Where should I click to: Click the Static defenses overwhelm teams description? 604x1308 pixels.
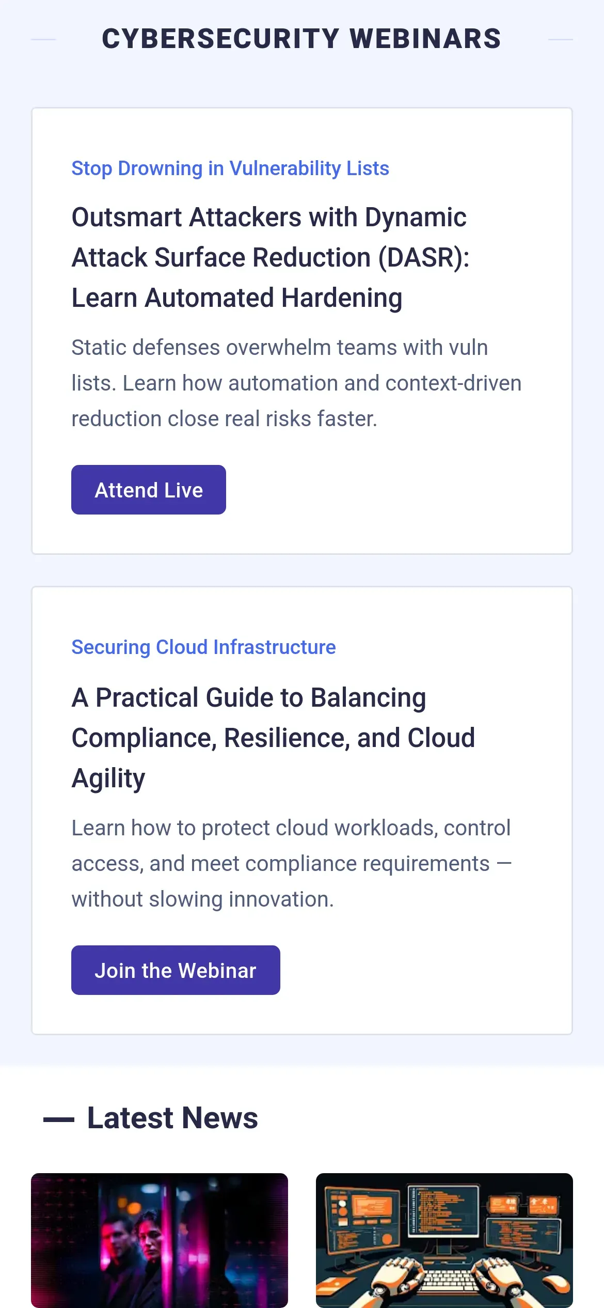pyautogui.click(x=296, y=383)
